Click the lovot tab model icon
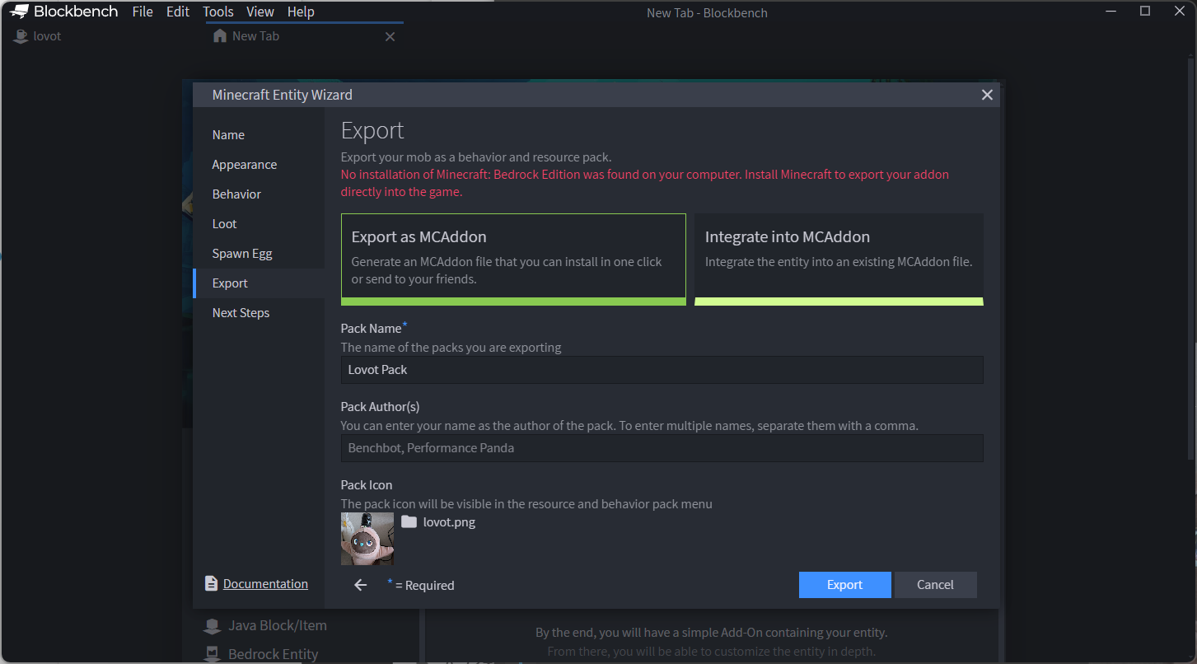The image size is (1197, 664). point(21,36)
